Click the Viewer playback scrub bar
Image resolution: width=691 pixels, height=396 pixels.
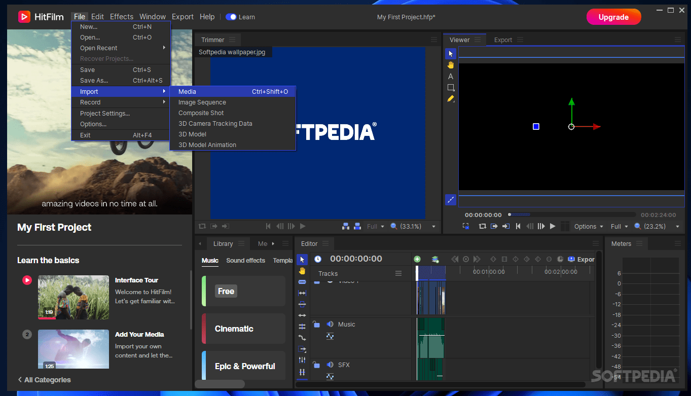(x=572, y=214)
